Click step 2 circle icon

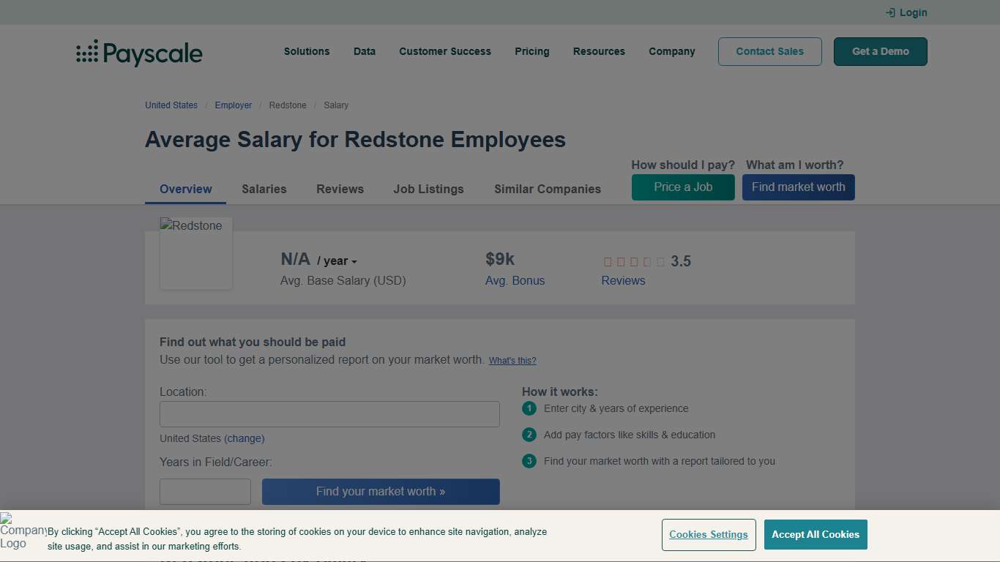529,435
